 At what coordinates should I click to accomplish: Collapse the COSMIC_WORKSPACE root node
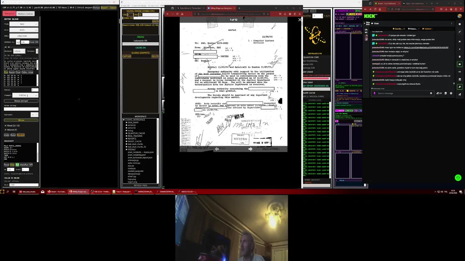[x=124, y=120]
